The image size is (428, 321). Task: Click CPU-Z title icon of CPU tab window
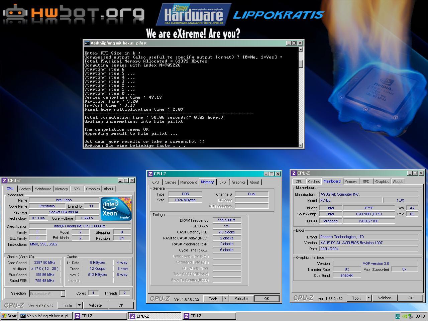pyautogui.click(x=5, y=181)
